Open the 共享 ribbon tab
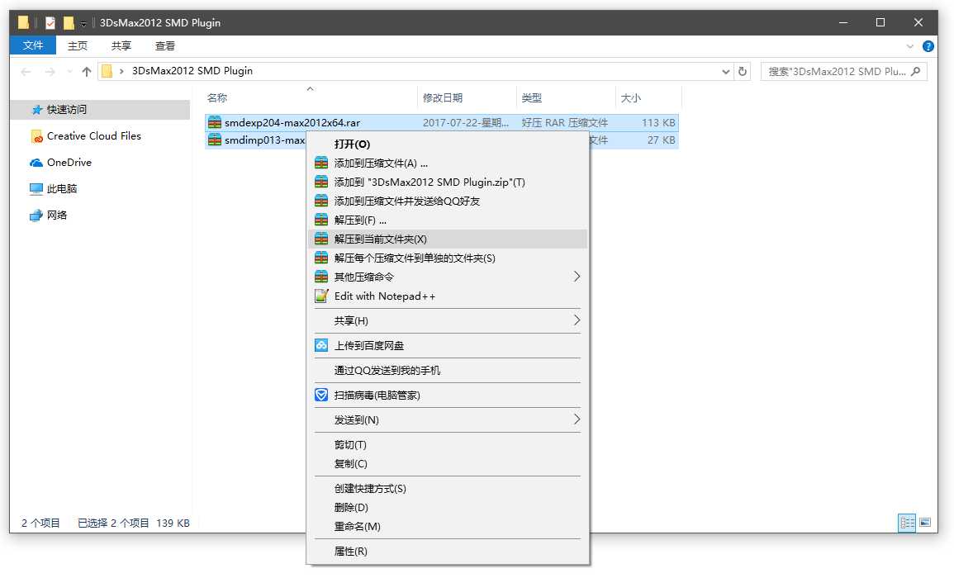954x578 pixels. pos(121,45)
